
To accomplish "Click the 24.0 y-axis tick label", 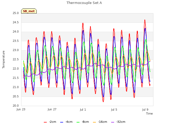I will point(16,32).
